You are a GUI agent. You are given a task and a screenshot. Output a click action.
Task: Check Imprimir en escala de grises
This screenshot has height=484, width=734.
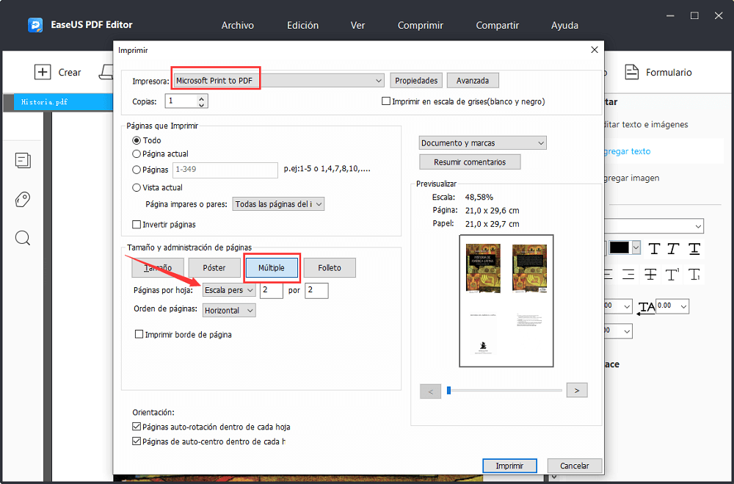[x=386, y=101]
